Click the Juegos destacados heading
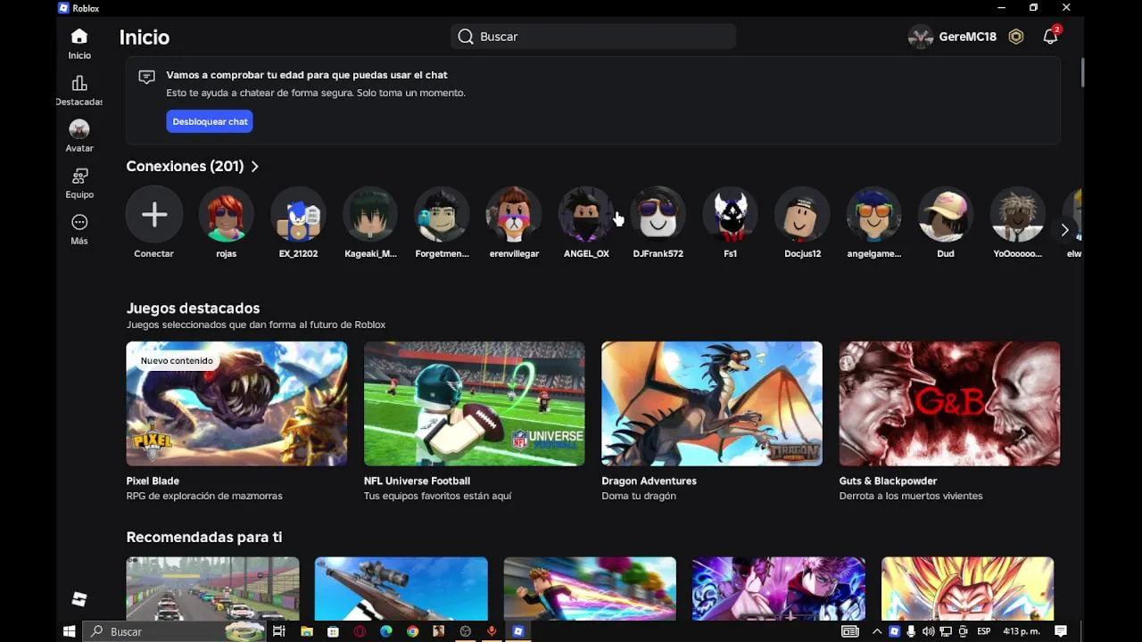The width and height of the screenshot is (1142, 642). point(193,308)
